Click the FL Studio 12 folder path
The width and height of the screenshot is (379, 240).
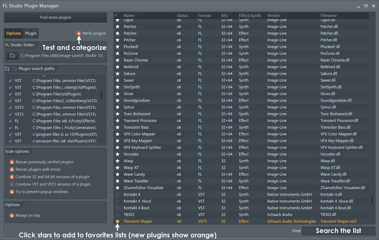(x=62, y=56)
